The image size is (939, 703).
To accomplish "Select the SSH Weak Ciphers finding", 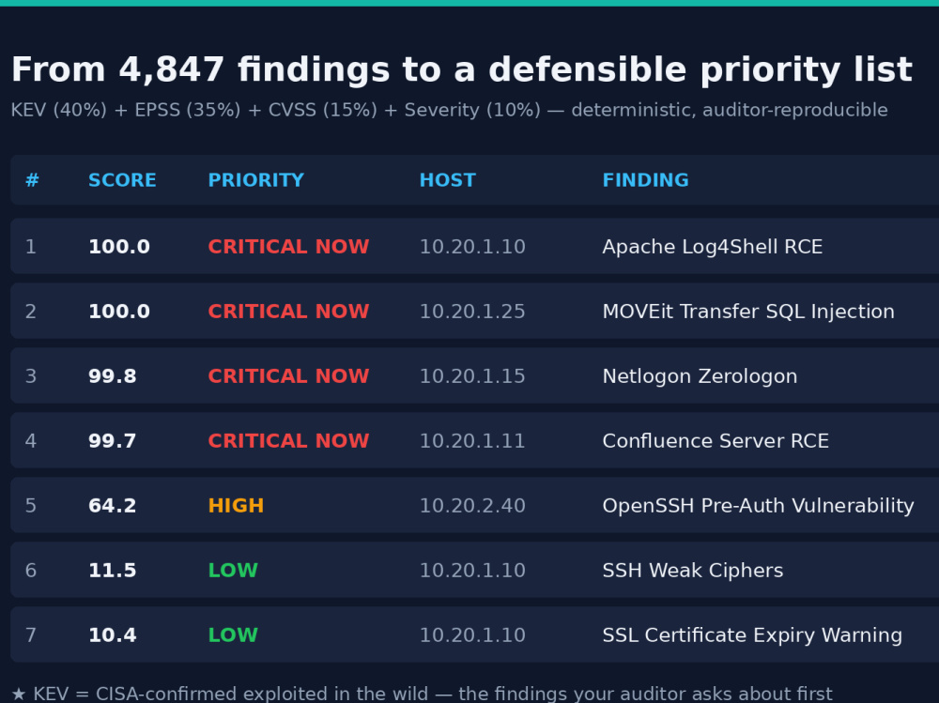I will (x=692, y=570).
